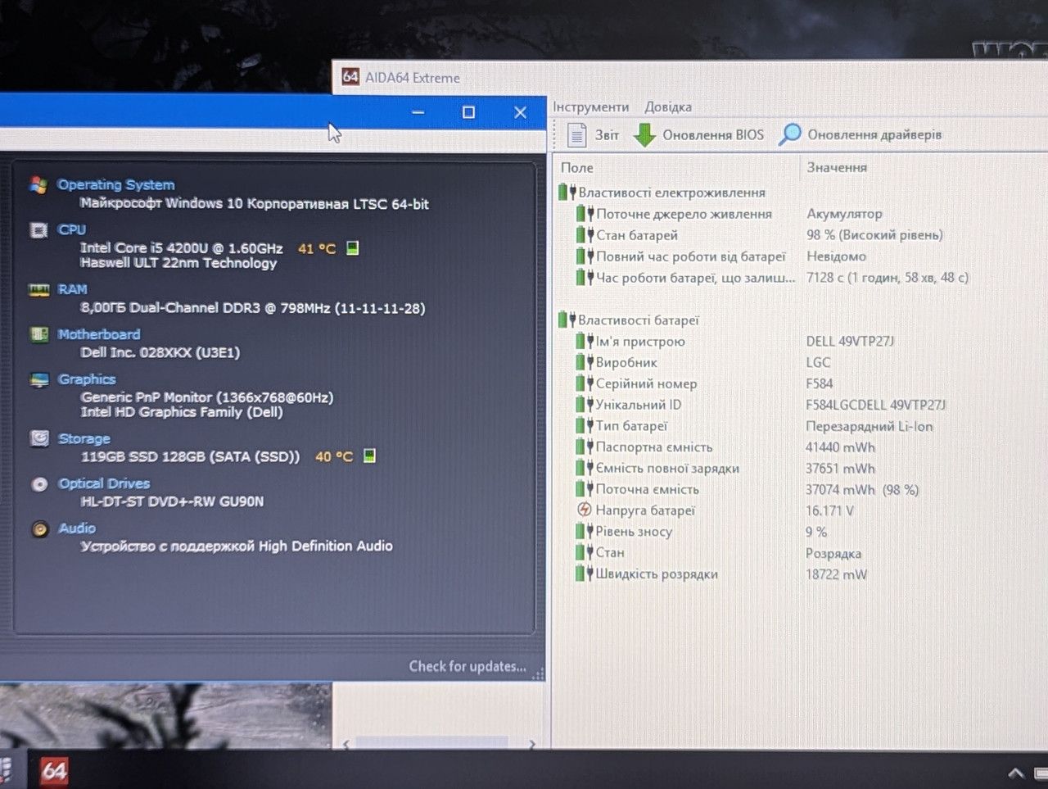The width and height of the screenshot is (1048, 789).
Task: Open the Storage section link
Action: click(x=84, y=438)
